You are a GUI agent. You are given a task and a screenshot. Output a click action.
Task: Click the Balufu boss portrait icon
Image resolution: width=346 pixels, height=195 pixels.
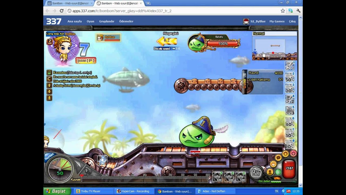[197, 43]
